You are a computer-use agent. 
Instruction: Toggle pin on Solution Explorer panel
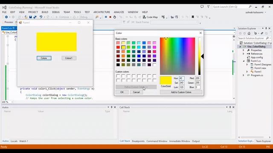266,28
